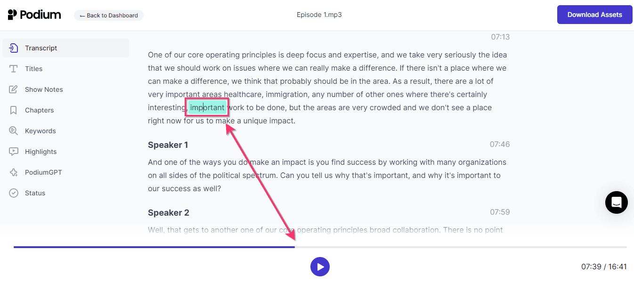The image size is (634, 282).
Task: Open the Keywords magnifier icon
Action: [14, 130]
